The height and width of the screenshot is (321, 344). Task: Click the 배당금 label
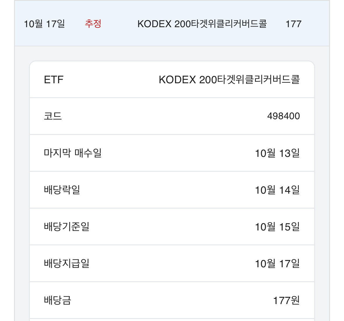(x=57, y=300)
